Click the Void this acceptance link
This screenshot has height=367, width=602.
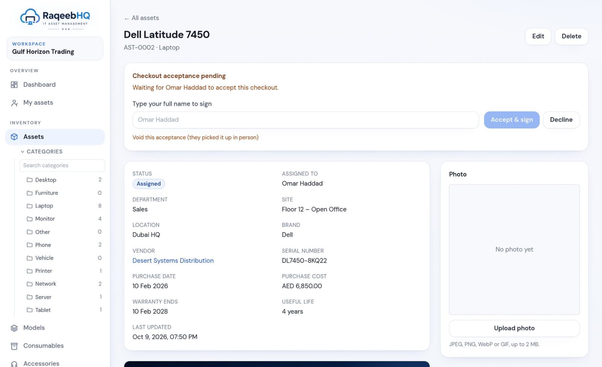[195, 137]
